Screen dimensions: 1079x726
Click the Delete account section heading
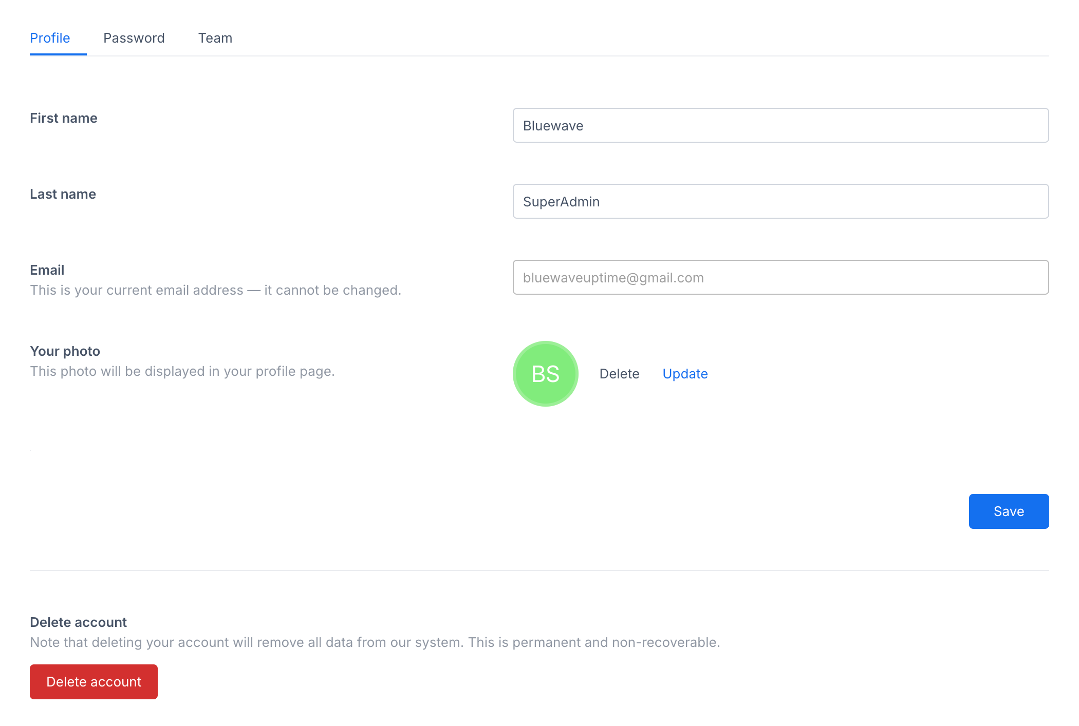78,622
